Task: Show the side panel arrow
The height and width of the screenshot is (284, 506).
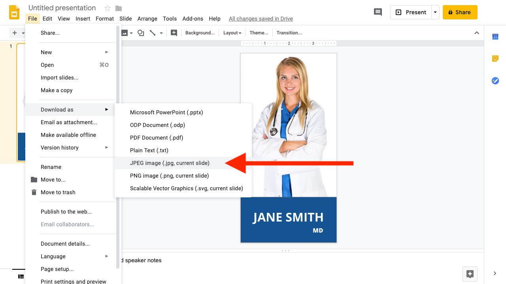Action: point(495,273)
